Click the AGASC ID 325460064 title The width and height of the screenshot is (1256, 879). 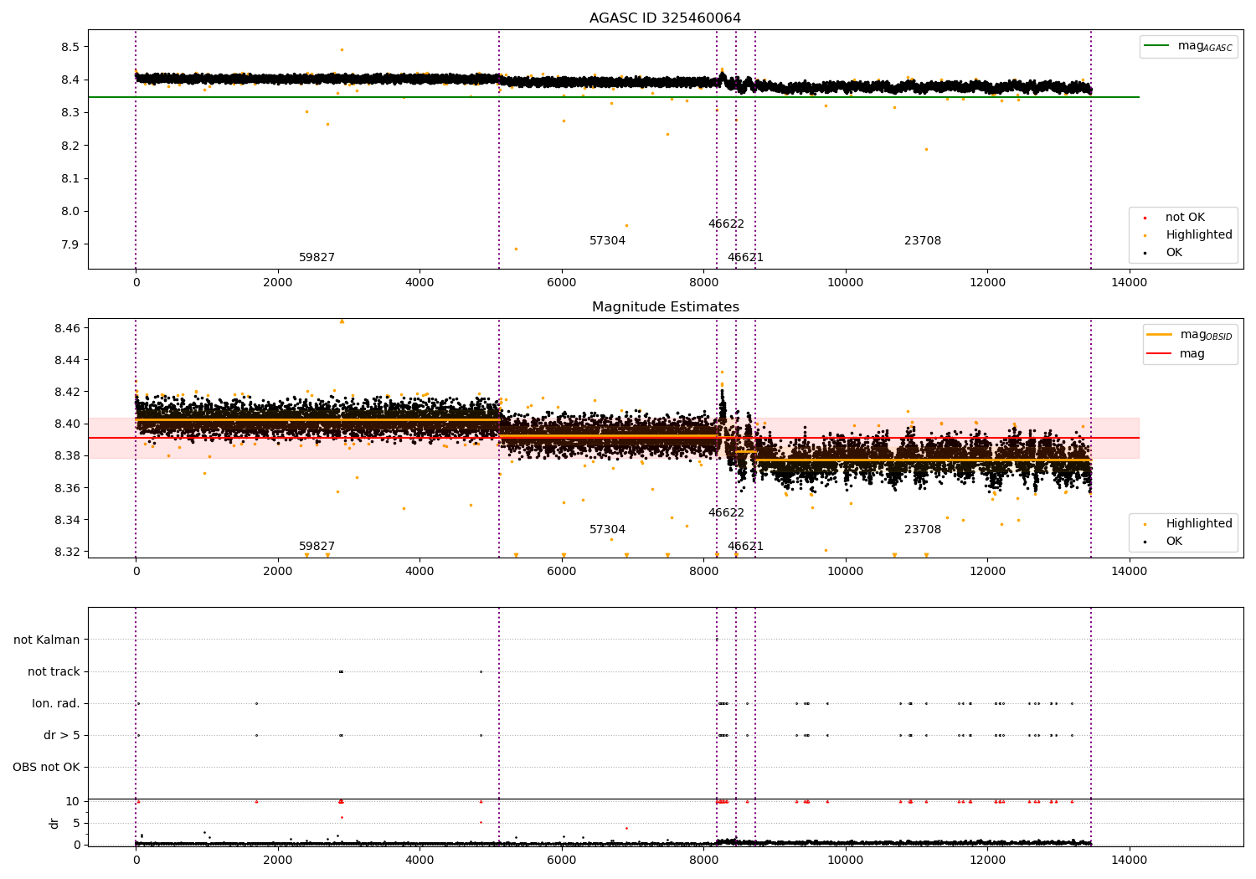point(665,18)
